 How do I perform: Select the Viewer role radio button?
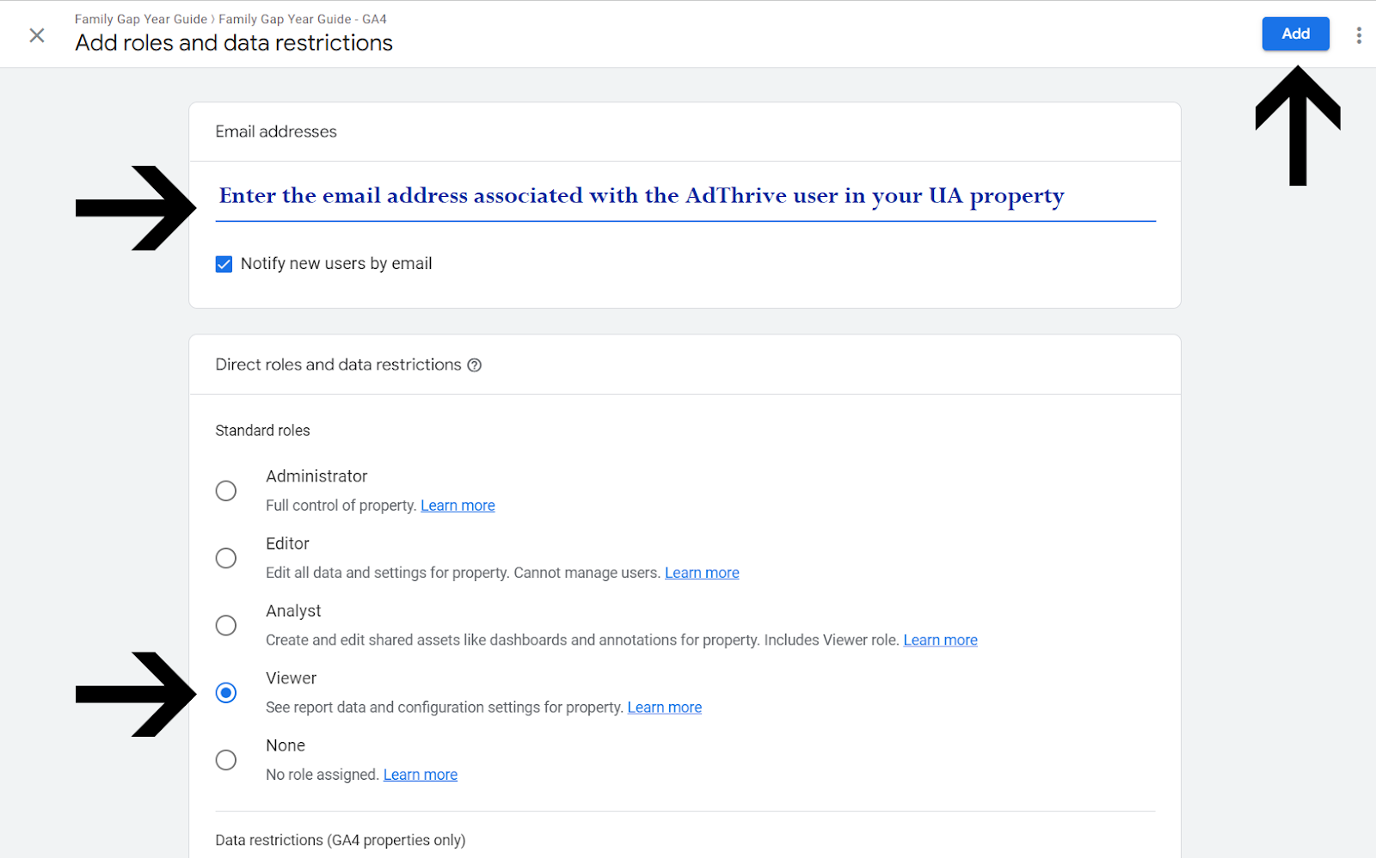click(x=226, y=693)
